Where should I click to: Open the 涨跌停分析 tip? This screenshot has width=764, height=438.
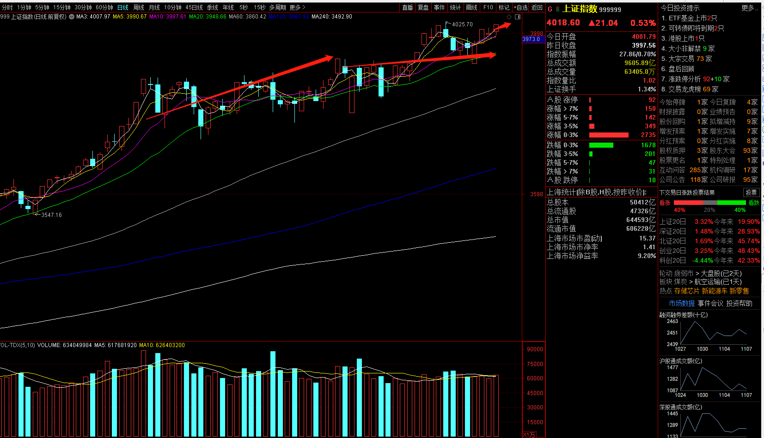tap(696, 79)
